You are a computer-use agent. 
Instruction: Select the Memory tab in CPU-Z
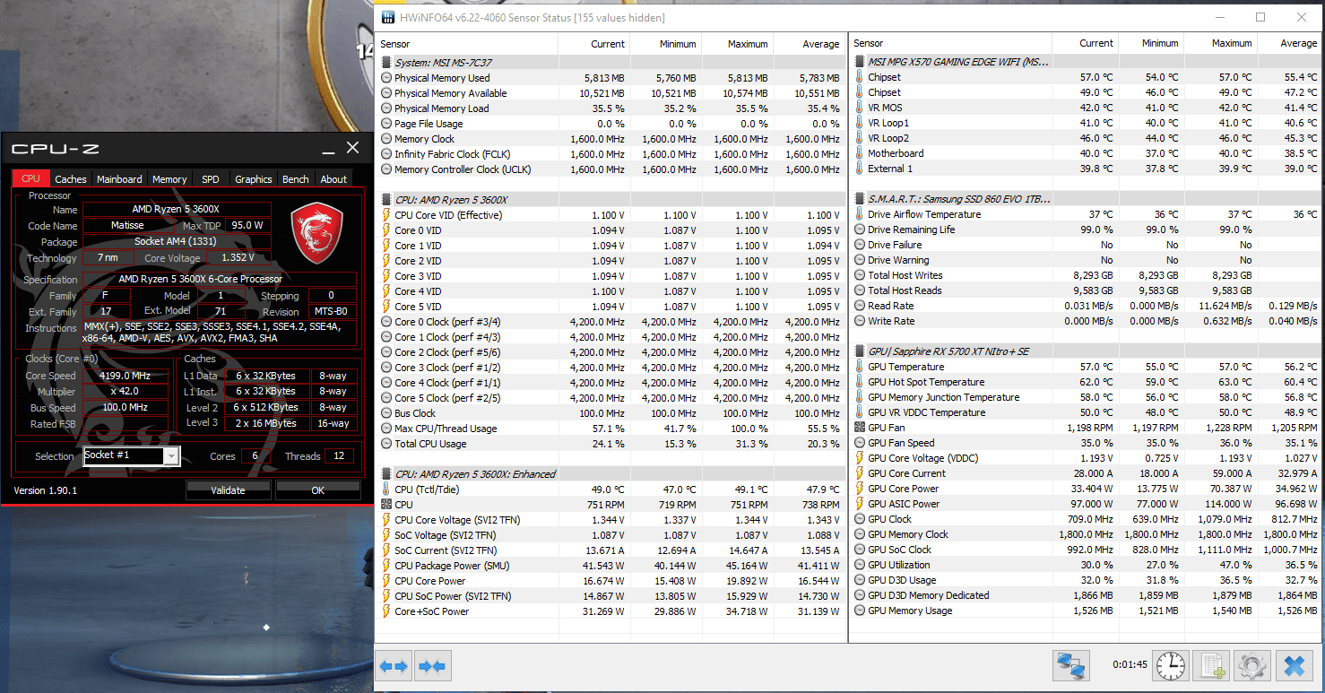click(x=169, y=179)
